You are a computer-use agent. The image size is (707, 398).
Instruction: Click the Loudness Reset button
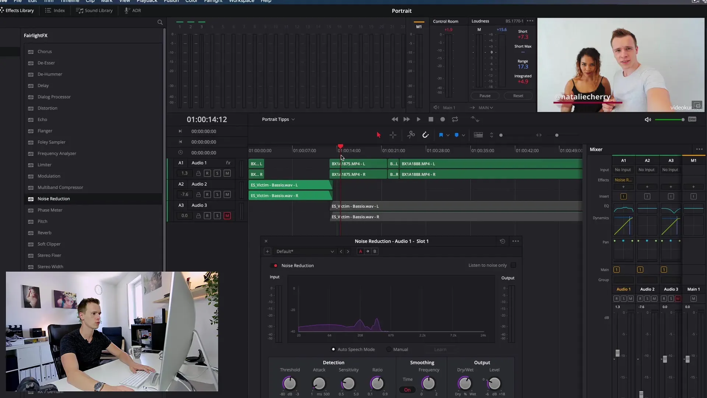(518, 96)
